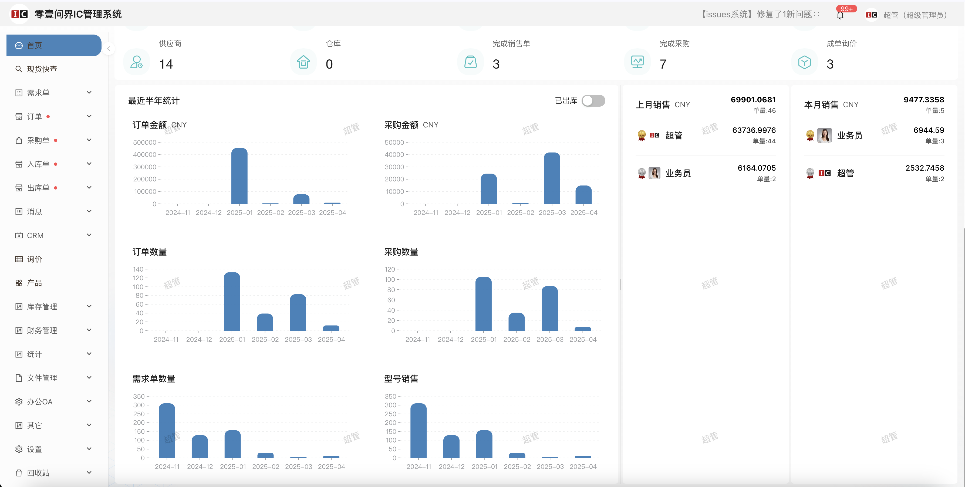Click the IC logo in header

coord(19,14)
